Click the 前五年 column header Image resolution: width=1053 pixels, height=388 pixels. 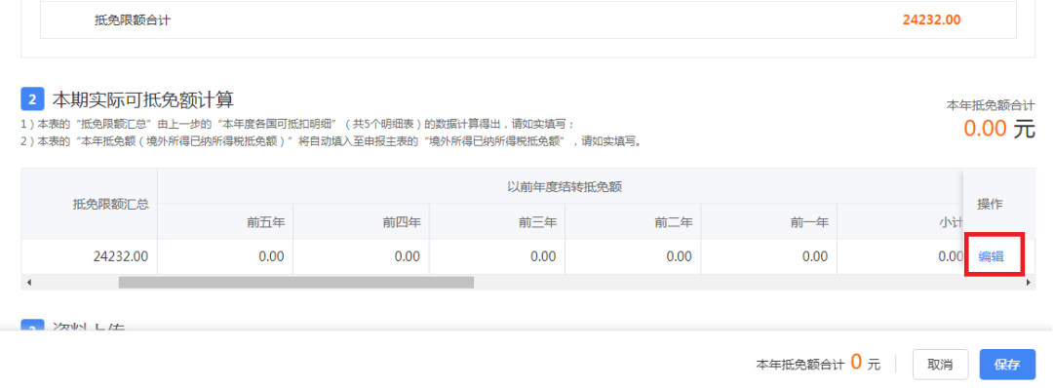pyautogui.click(x=225, y=222)
